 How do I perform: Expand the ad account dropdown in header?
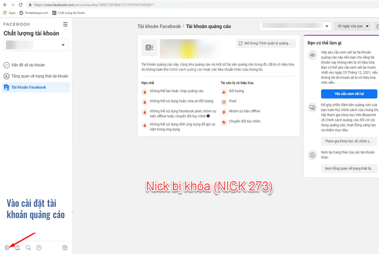pos(296,26)
